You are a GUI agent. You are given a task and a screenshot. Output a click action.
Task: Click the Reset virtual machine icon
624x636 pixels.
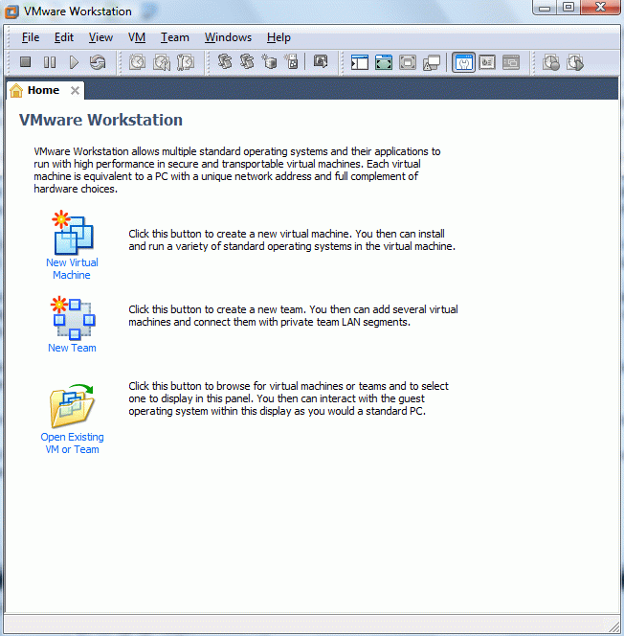pos(98,62)
